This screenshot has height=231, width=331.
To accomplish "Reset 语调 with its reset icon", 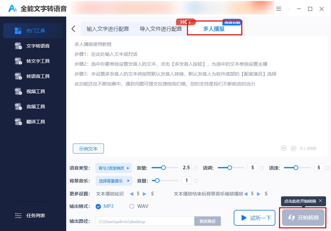I will tap(261, 168).
